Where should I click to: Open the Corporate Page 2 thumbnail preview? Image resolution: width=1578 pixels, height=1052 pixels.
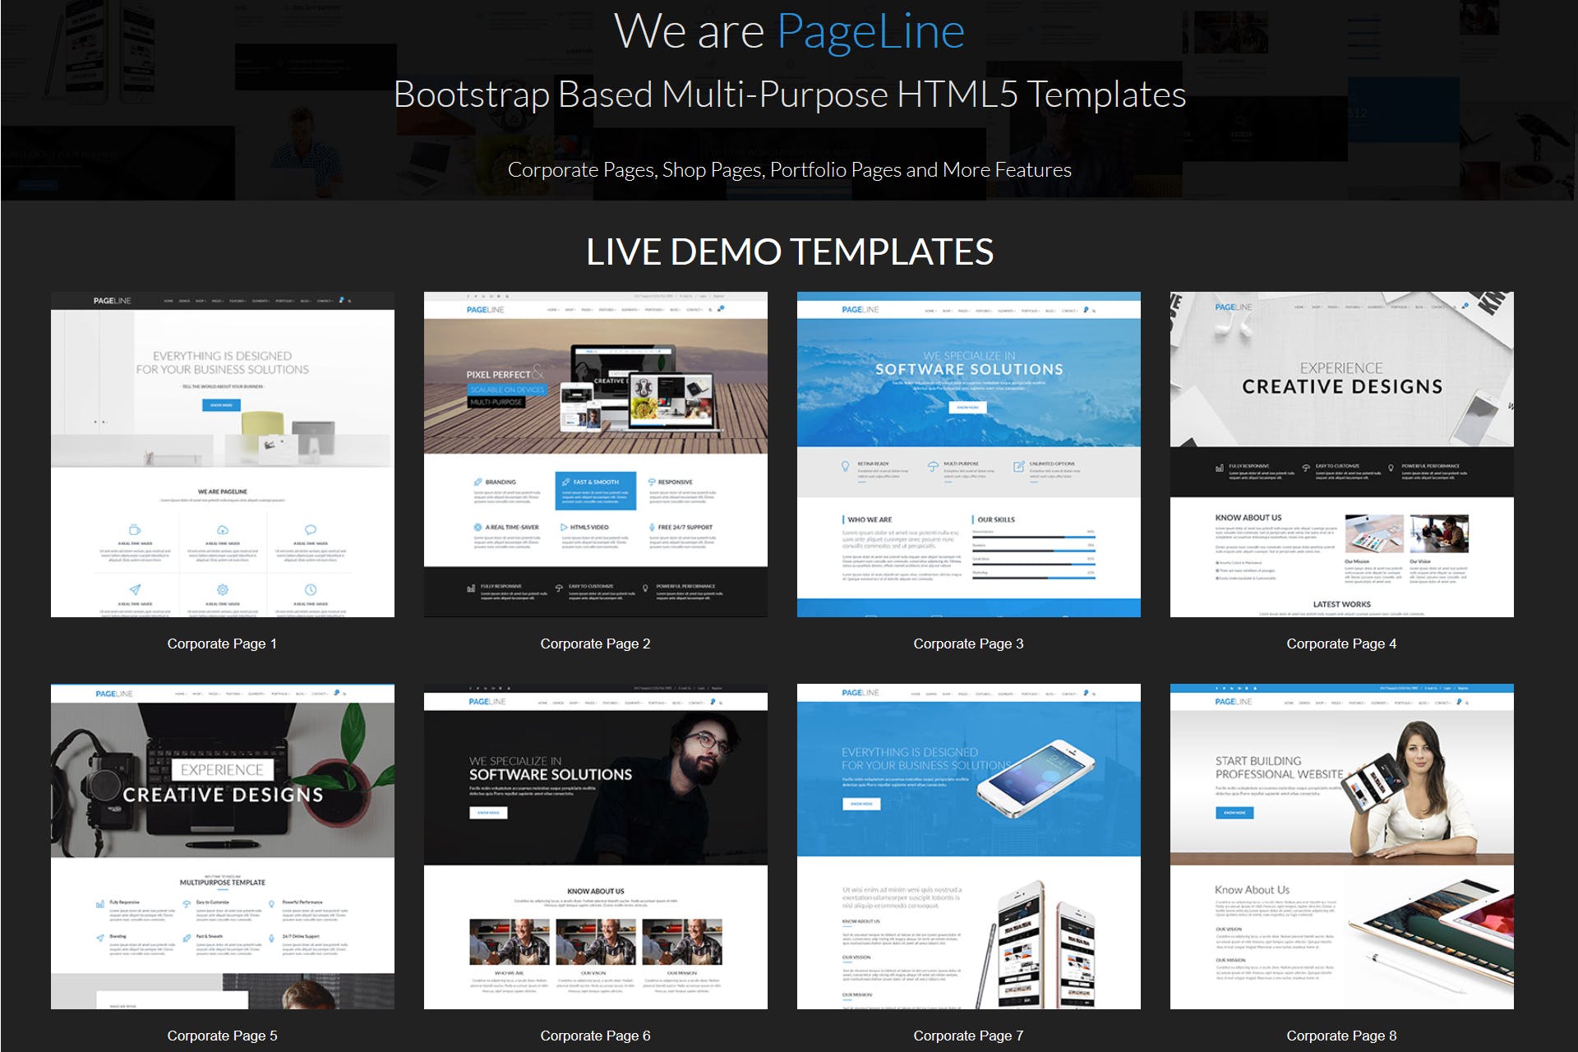coord(595,454)
